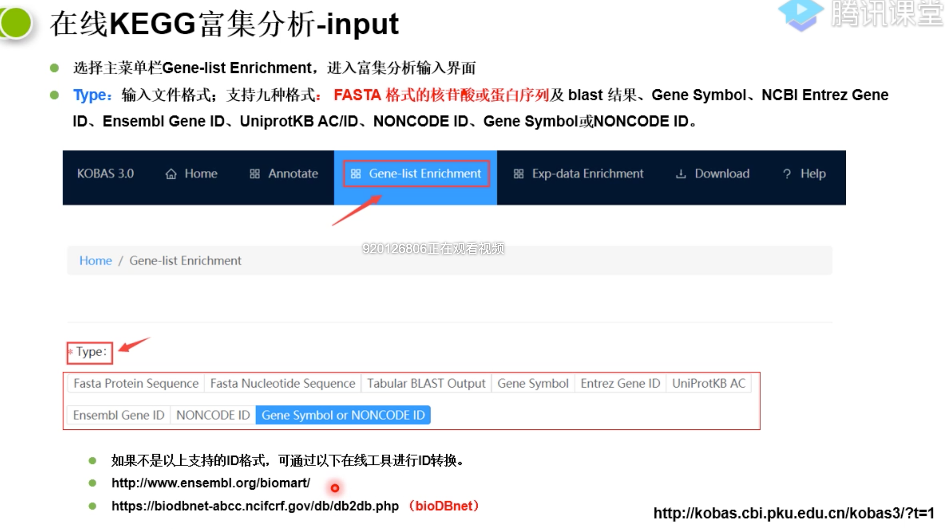This screenshot has width=952, height=531.
Task: Click the Home breadcrumb link
Action: [95, 261]
